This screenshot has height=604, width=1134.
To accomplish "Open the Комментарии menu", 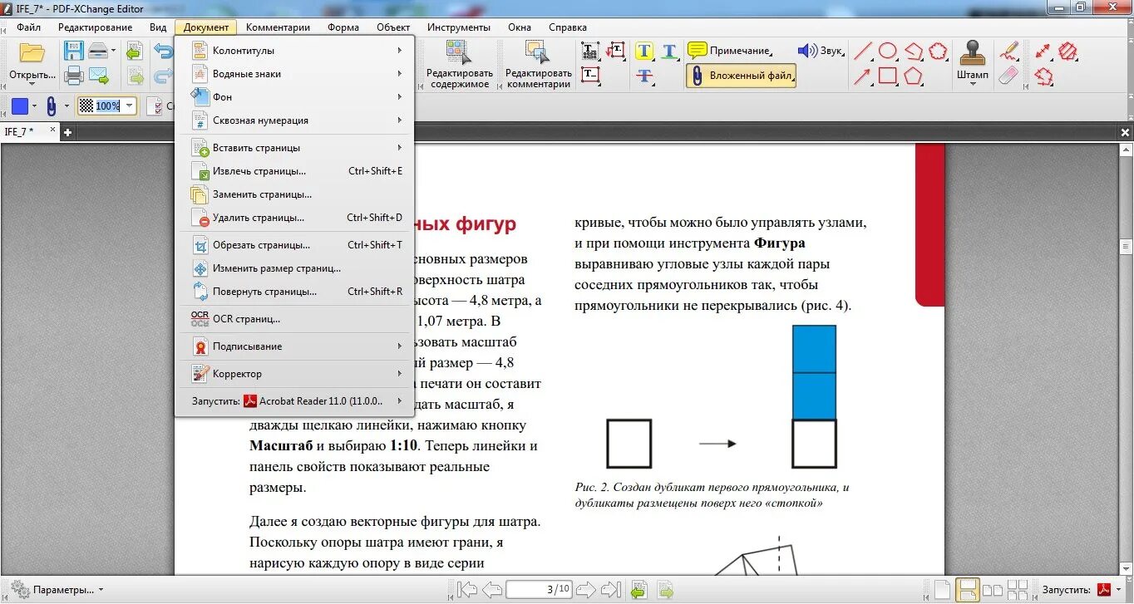I will tap(278, 27).
